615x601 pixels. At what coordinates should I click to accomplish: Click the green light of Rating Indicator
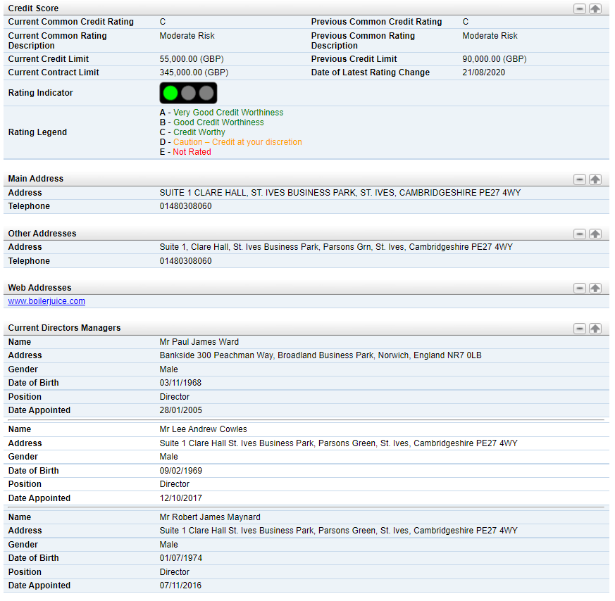click(x=170, y=93)
